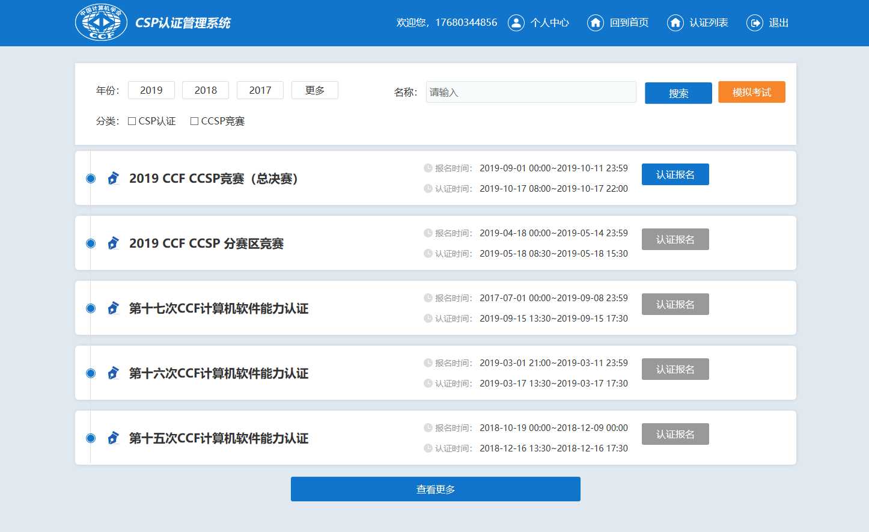This screenshot has height=532, width=869.
Task: Click clock icon by 报名时间 2018-10-19
Action: click(x=428, y=427)
